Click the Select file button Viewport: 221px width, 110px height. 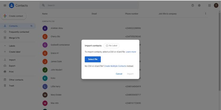coord(93,59)
